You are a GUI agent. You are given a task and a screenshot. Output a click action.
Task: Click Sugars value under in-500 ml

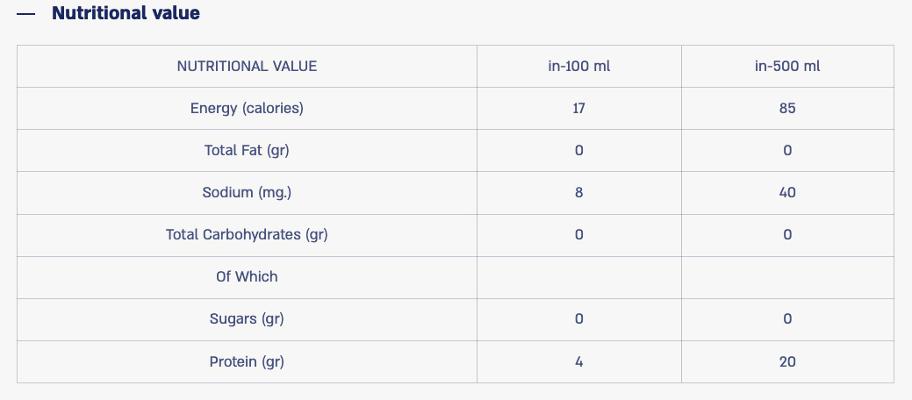click(787, 318)
